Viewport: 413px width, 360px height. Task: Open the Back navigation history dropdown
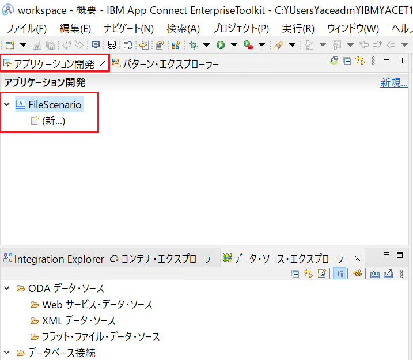click(405, 45)
